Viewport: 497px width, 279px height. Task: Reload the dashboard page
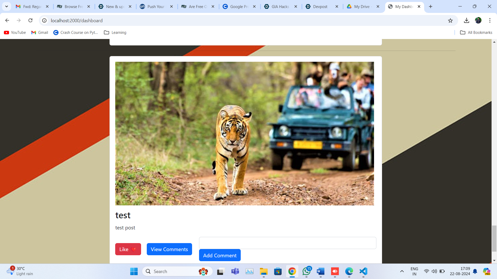31,20
